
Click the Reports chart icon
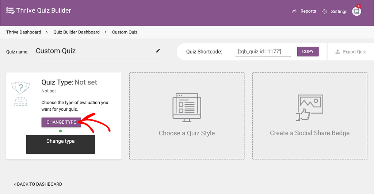294,11
